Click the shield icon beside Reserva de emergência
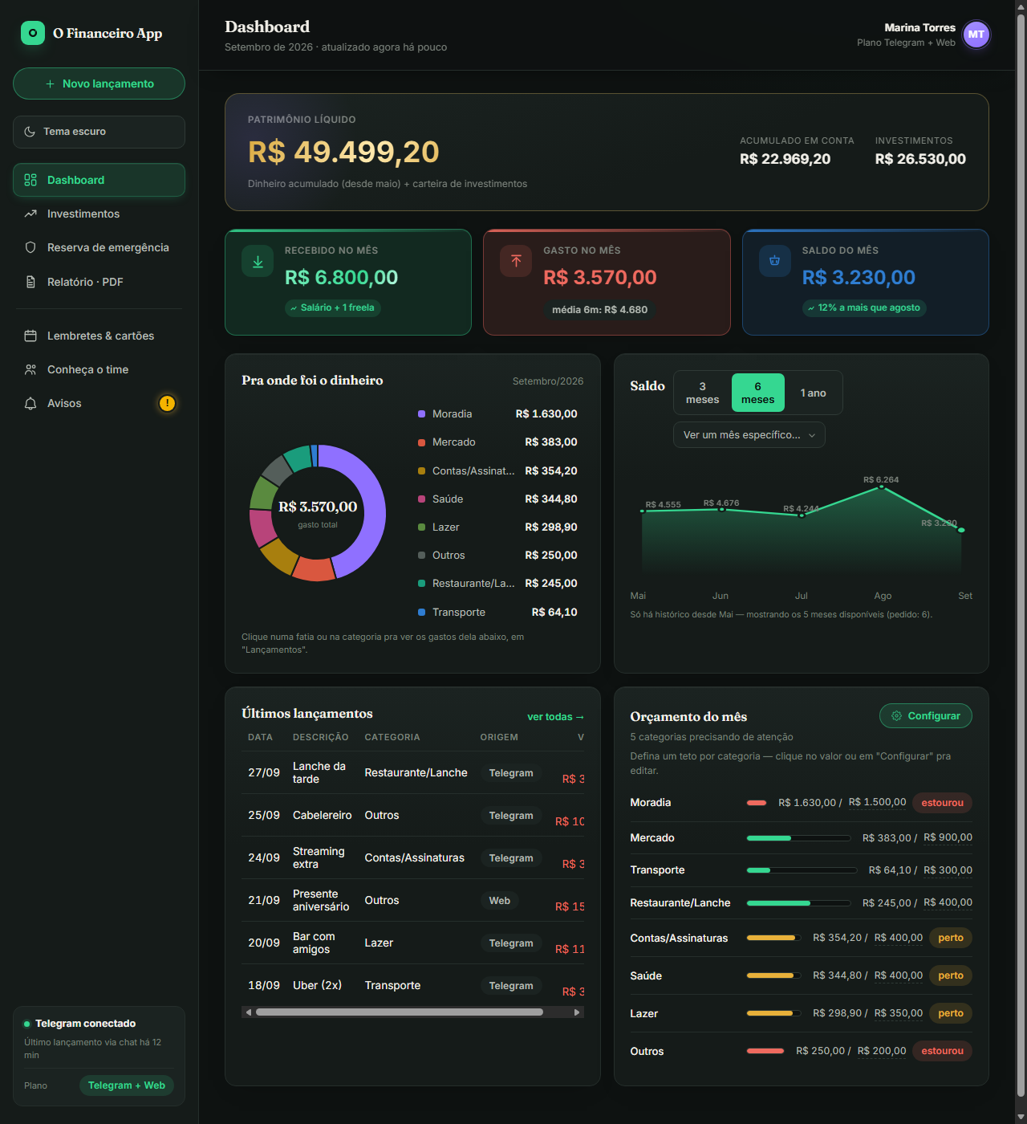The height and width of the screenshot is (1124, 1027). tap(30, 247)
